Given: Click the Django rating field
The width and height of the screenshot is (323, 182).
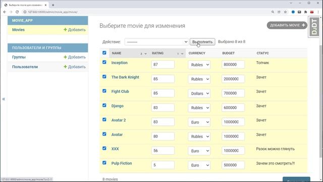Looking at the screenshot, I should point(163,108).
